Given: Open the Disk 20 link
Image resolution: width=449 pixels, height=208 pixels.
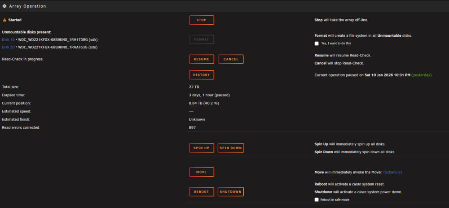Looking at the screenshot, I should tap(8, 47).
